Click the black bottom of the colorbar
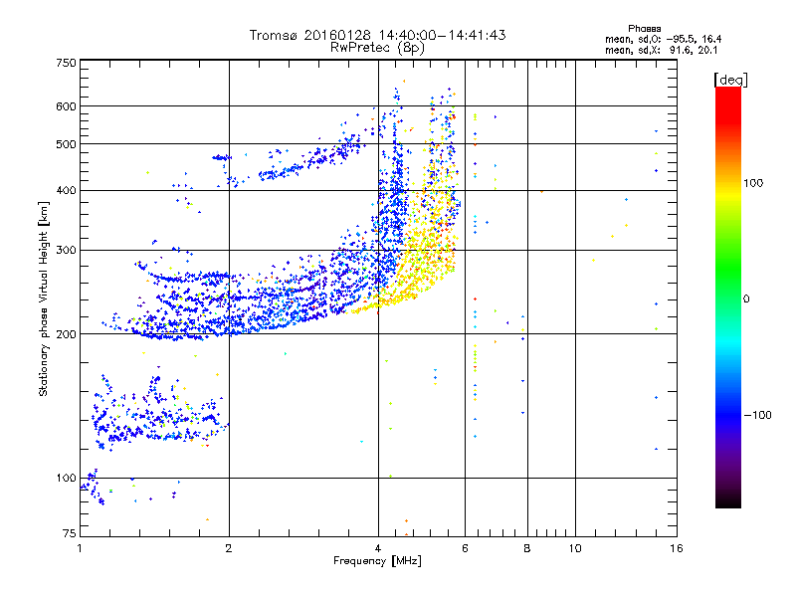This screenshot has height=597, width=796. click(x=728, y=500)
